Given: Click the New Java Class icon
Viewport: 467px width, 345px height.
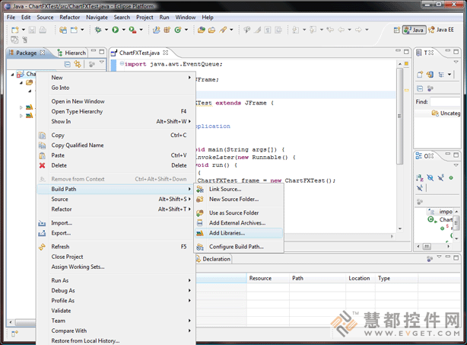Looking at the screenshot, I should [x=178, y=30].
